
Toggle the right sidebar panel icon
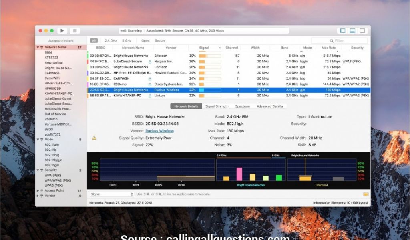click(x=362, y=30)
